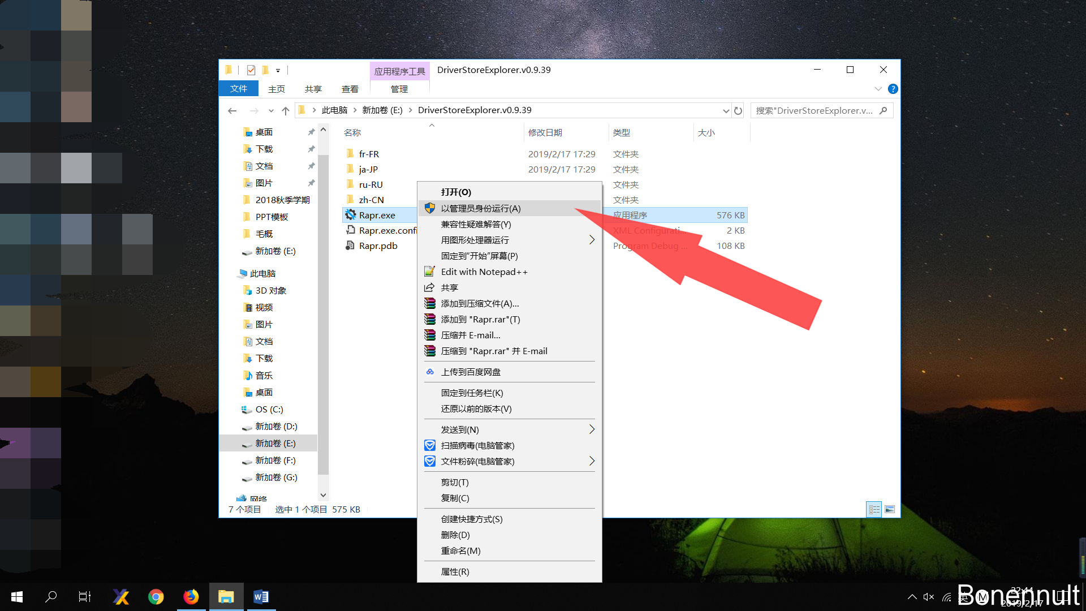Open Word from the taskbar
The width and height of the screenshot is (1086, 611).
point(261,596)
